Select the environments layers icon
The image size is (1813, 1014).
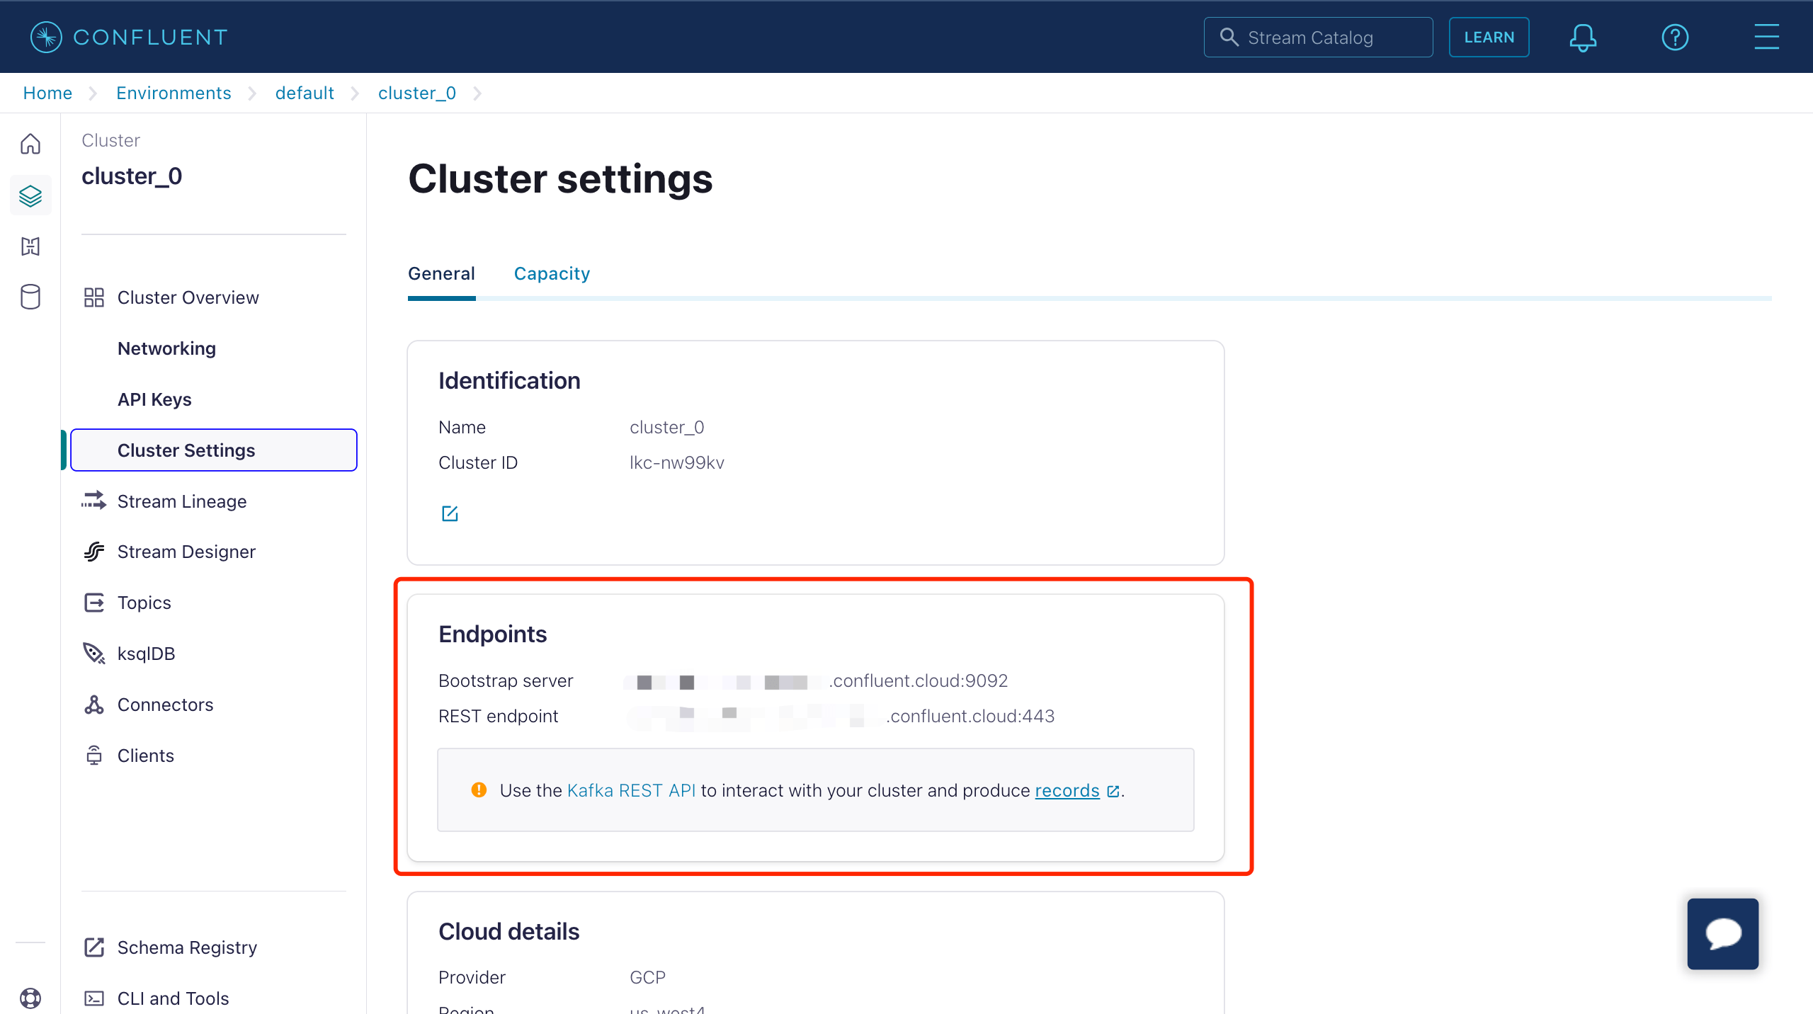click(30, 195)
